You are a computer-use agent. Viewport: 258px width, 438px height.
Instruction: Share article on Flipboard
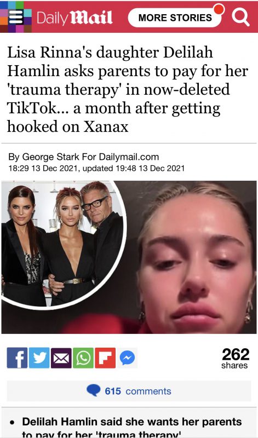coord(105,358)
